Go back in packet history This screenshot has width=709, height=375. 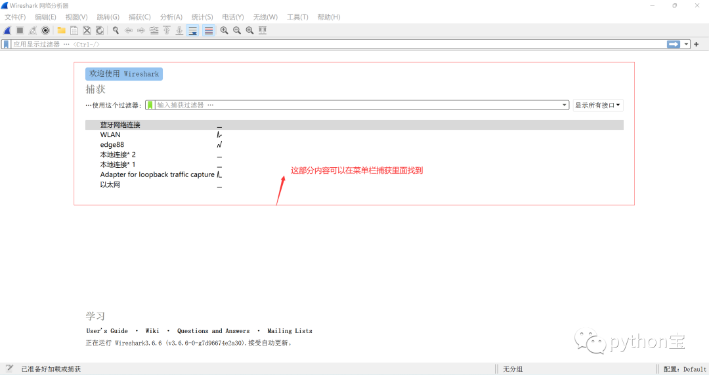pos(129,30)
